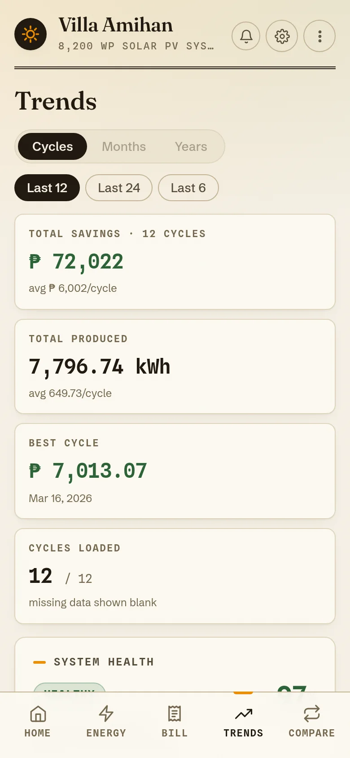Select the Last 12 range filter

coord(47,188)
